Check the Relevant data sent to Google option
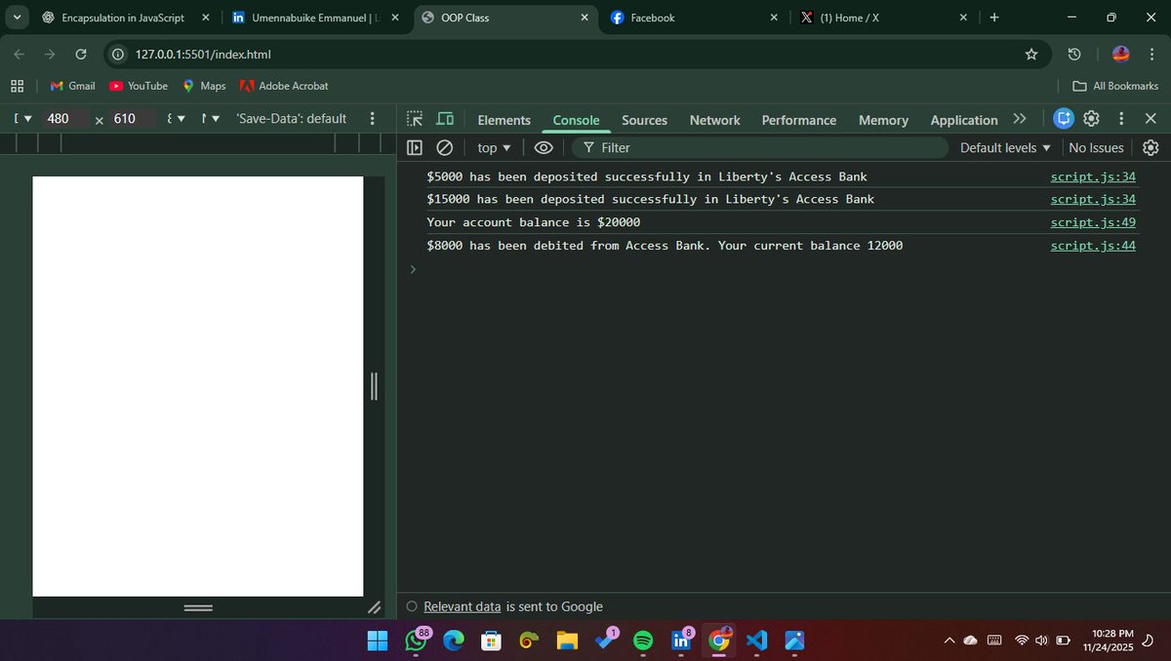 411,606
